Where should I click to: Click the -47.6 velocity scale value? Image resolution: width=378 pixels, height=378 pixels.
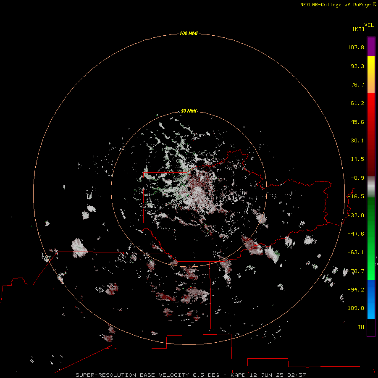(356, 234)
